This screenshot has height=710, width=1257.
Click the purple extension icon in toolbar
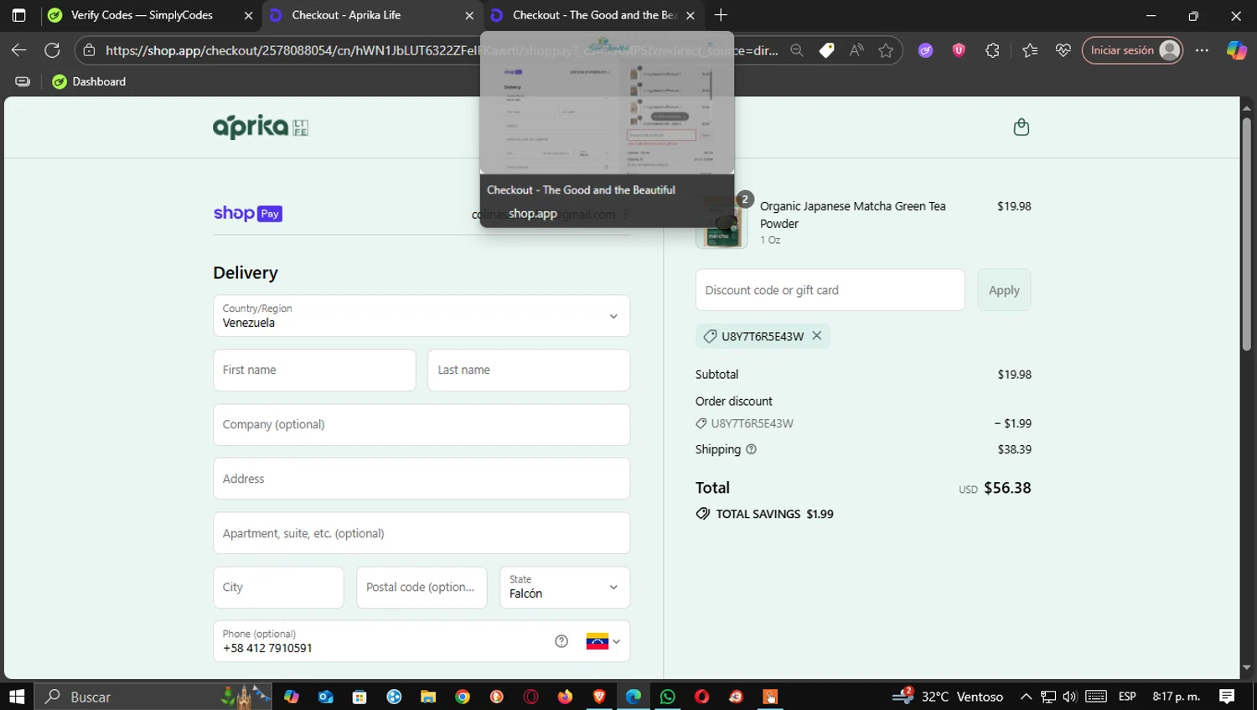click(925, 50)
